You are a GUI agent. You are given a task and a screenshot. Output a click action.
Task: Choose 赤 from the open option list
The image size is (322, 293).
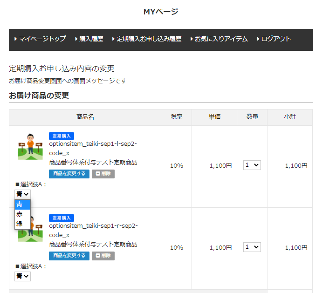(x=22, y=214)
